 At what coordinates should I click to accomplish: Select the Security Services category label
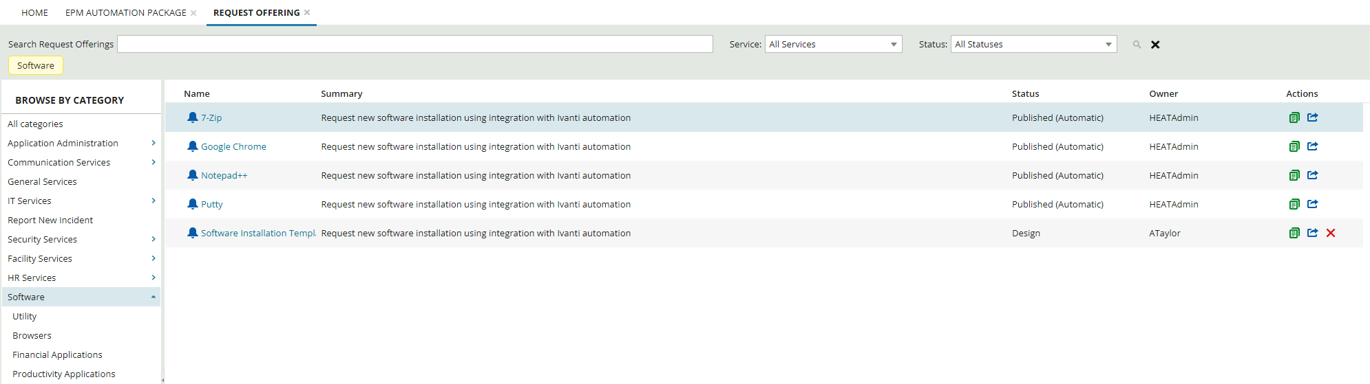coord(42,239)
